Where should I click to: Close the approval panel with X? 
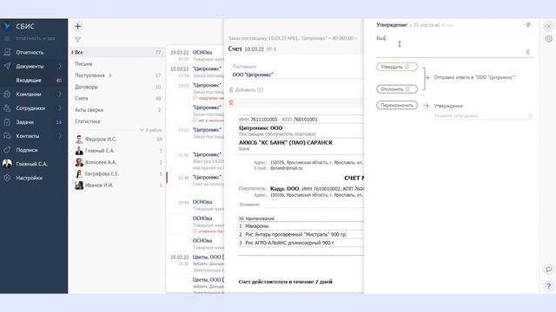pyautogui.click(x=548, y=26)
